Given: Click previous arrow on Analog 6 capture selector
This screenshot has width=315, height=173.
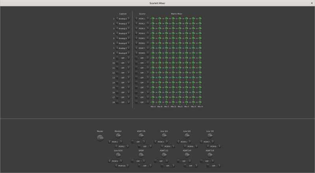Looking at the screenshot, I should click(117, 43).
